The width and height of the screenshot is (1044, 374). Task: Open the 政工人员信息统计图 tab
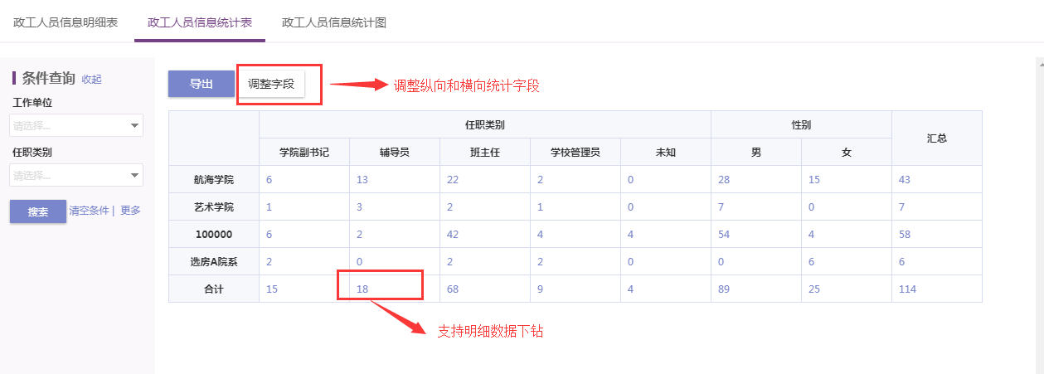pos(334,22)
